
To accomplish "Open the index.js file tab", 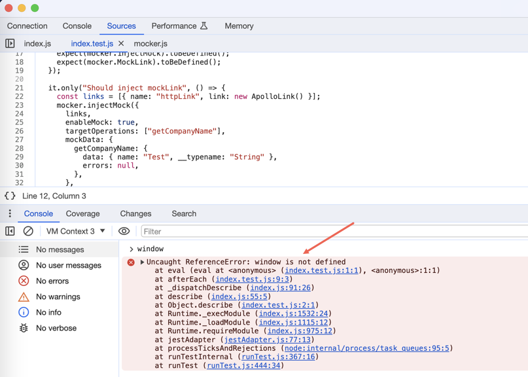I will pyautogui.click(x=37, y=43).
